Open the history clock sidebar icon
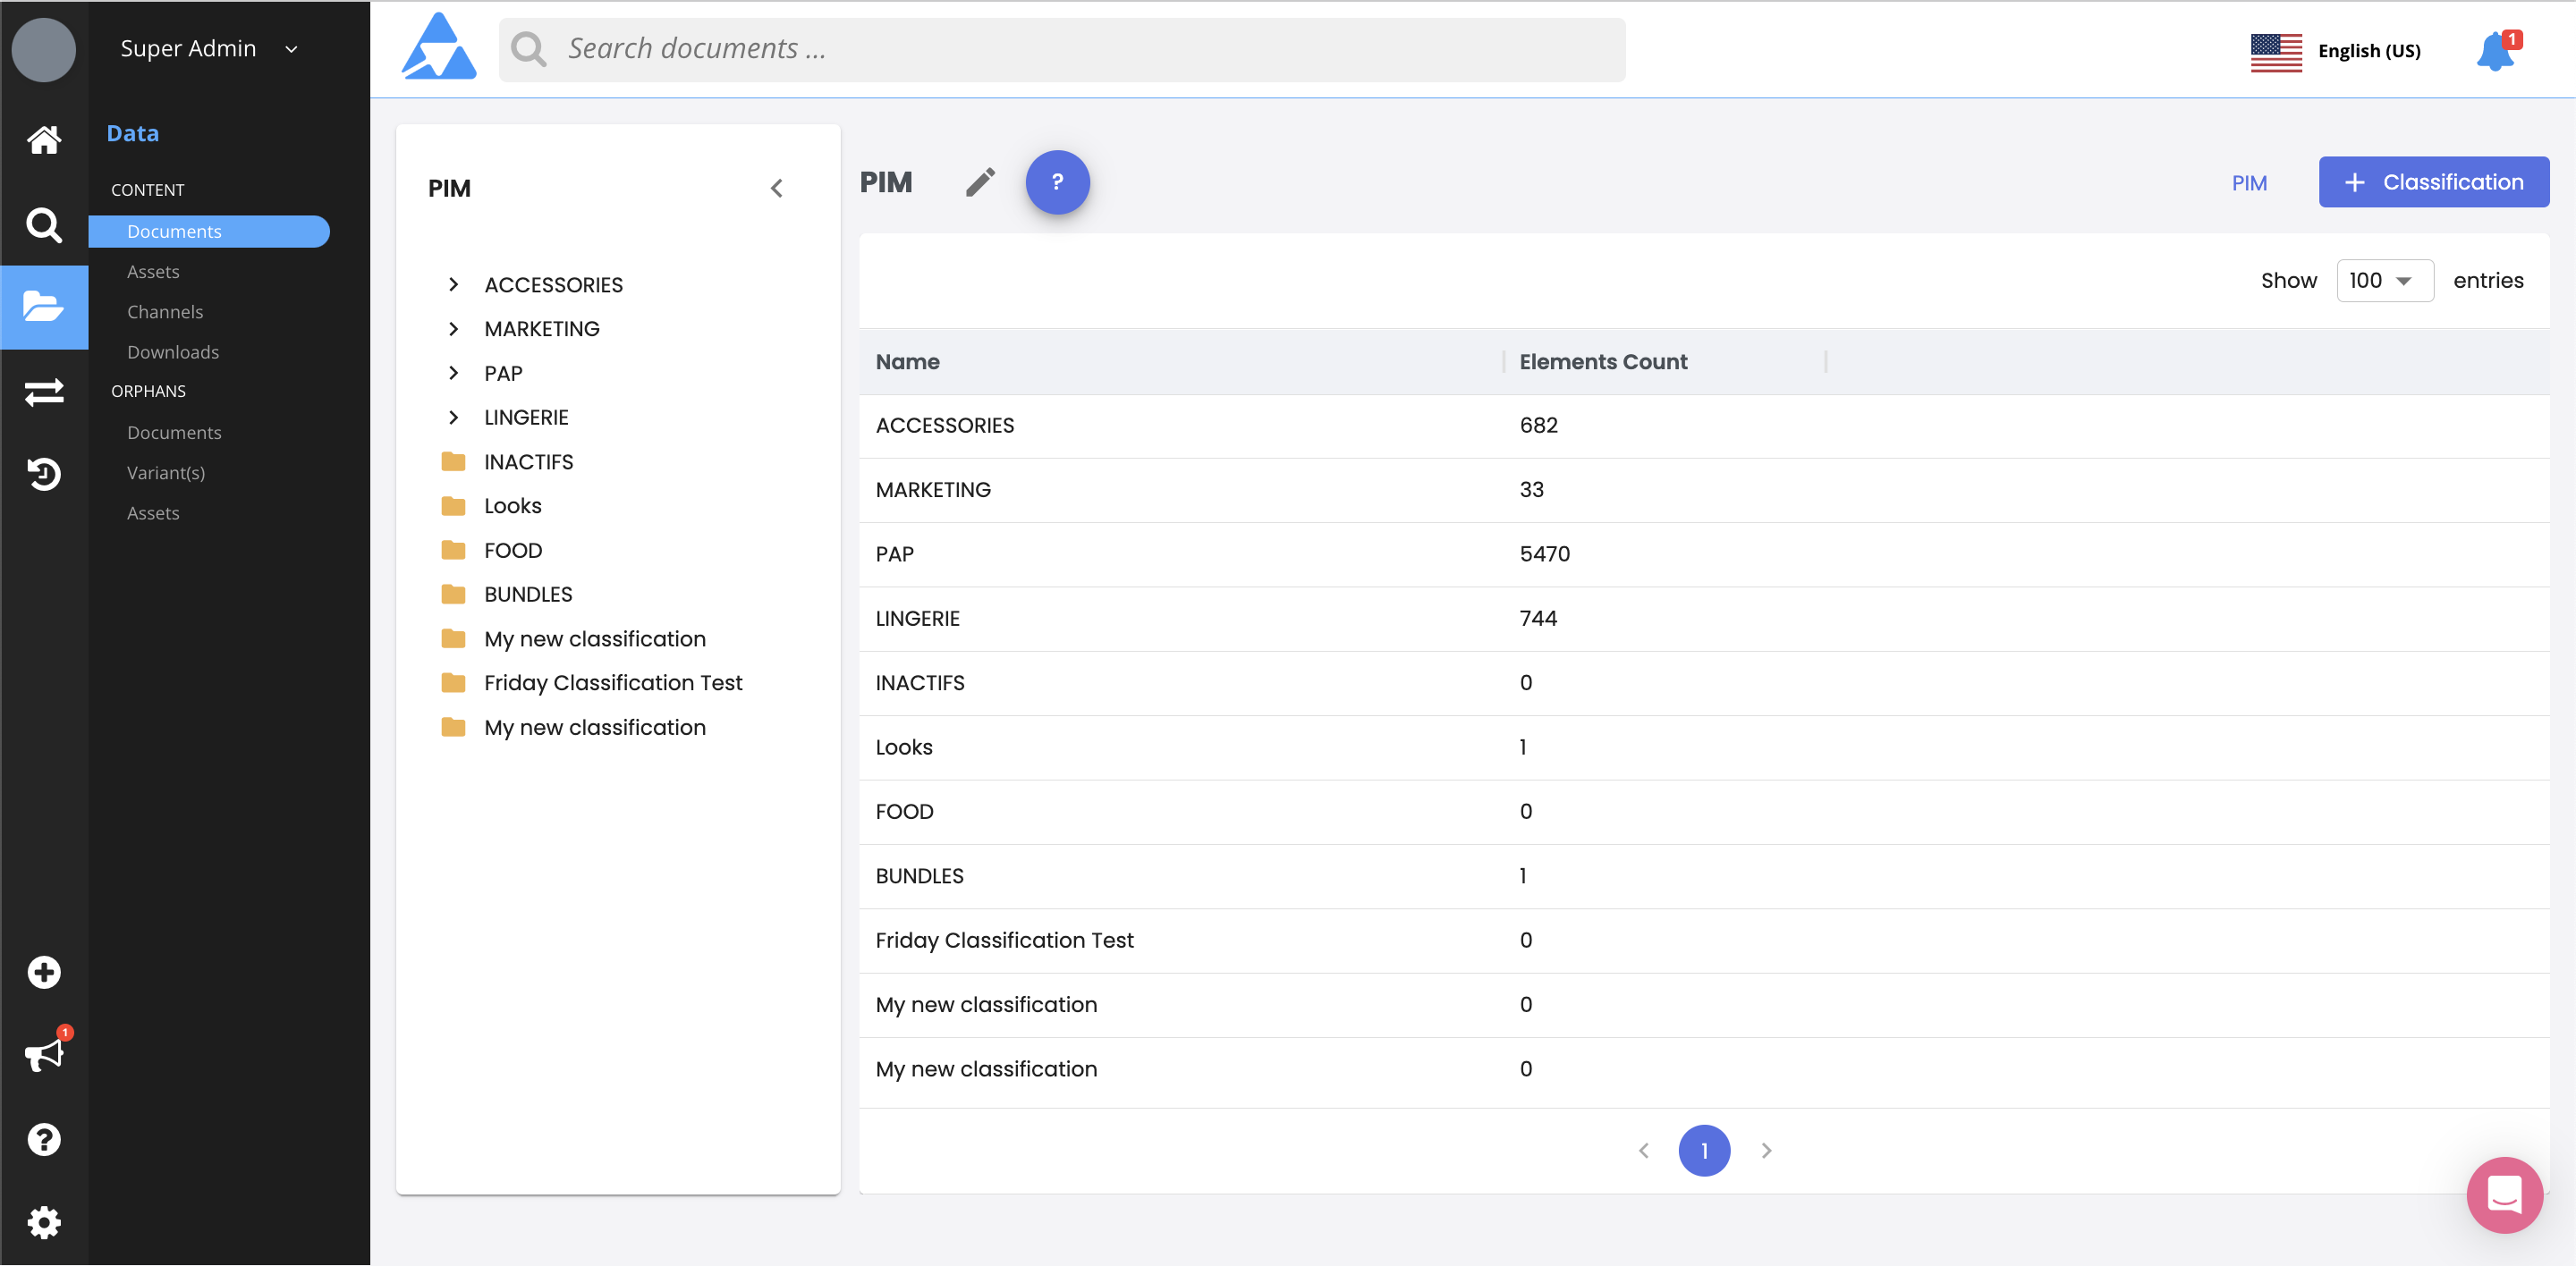2576x1266 pixels. (x=44, y=474)
